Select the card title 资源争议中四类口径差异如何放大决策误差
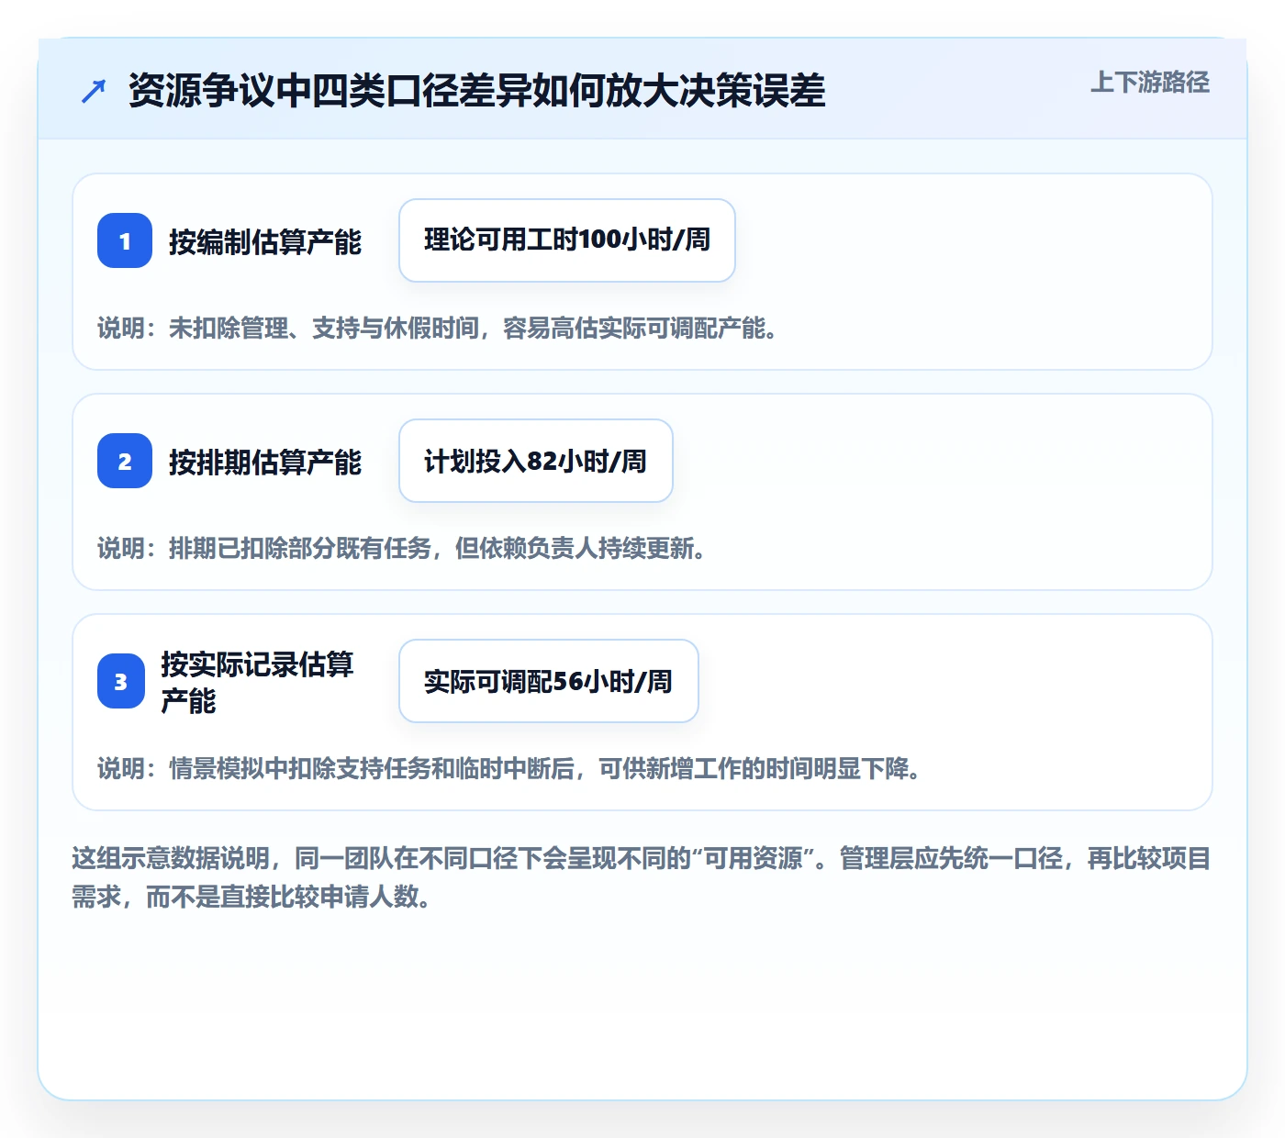The height and width of the screenshot is (1138, 1285). tap(477, 91)
